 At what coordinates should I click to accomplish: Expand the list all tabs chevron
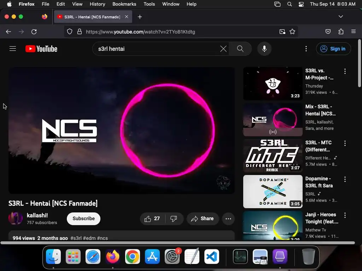(340, 17)
